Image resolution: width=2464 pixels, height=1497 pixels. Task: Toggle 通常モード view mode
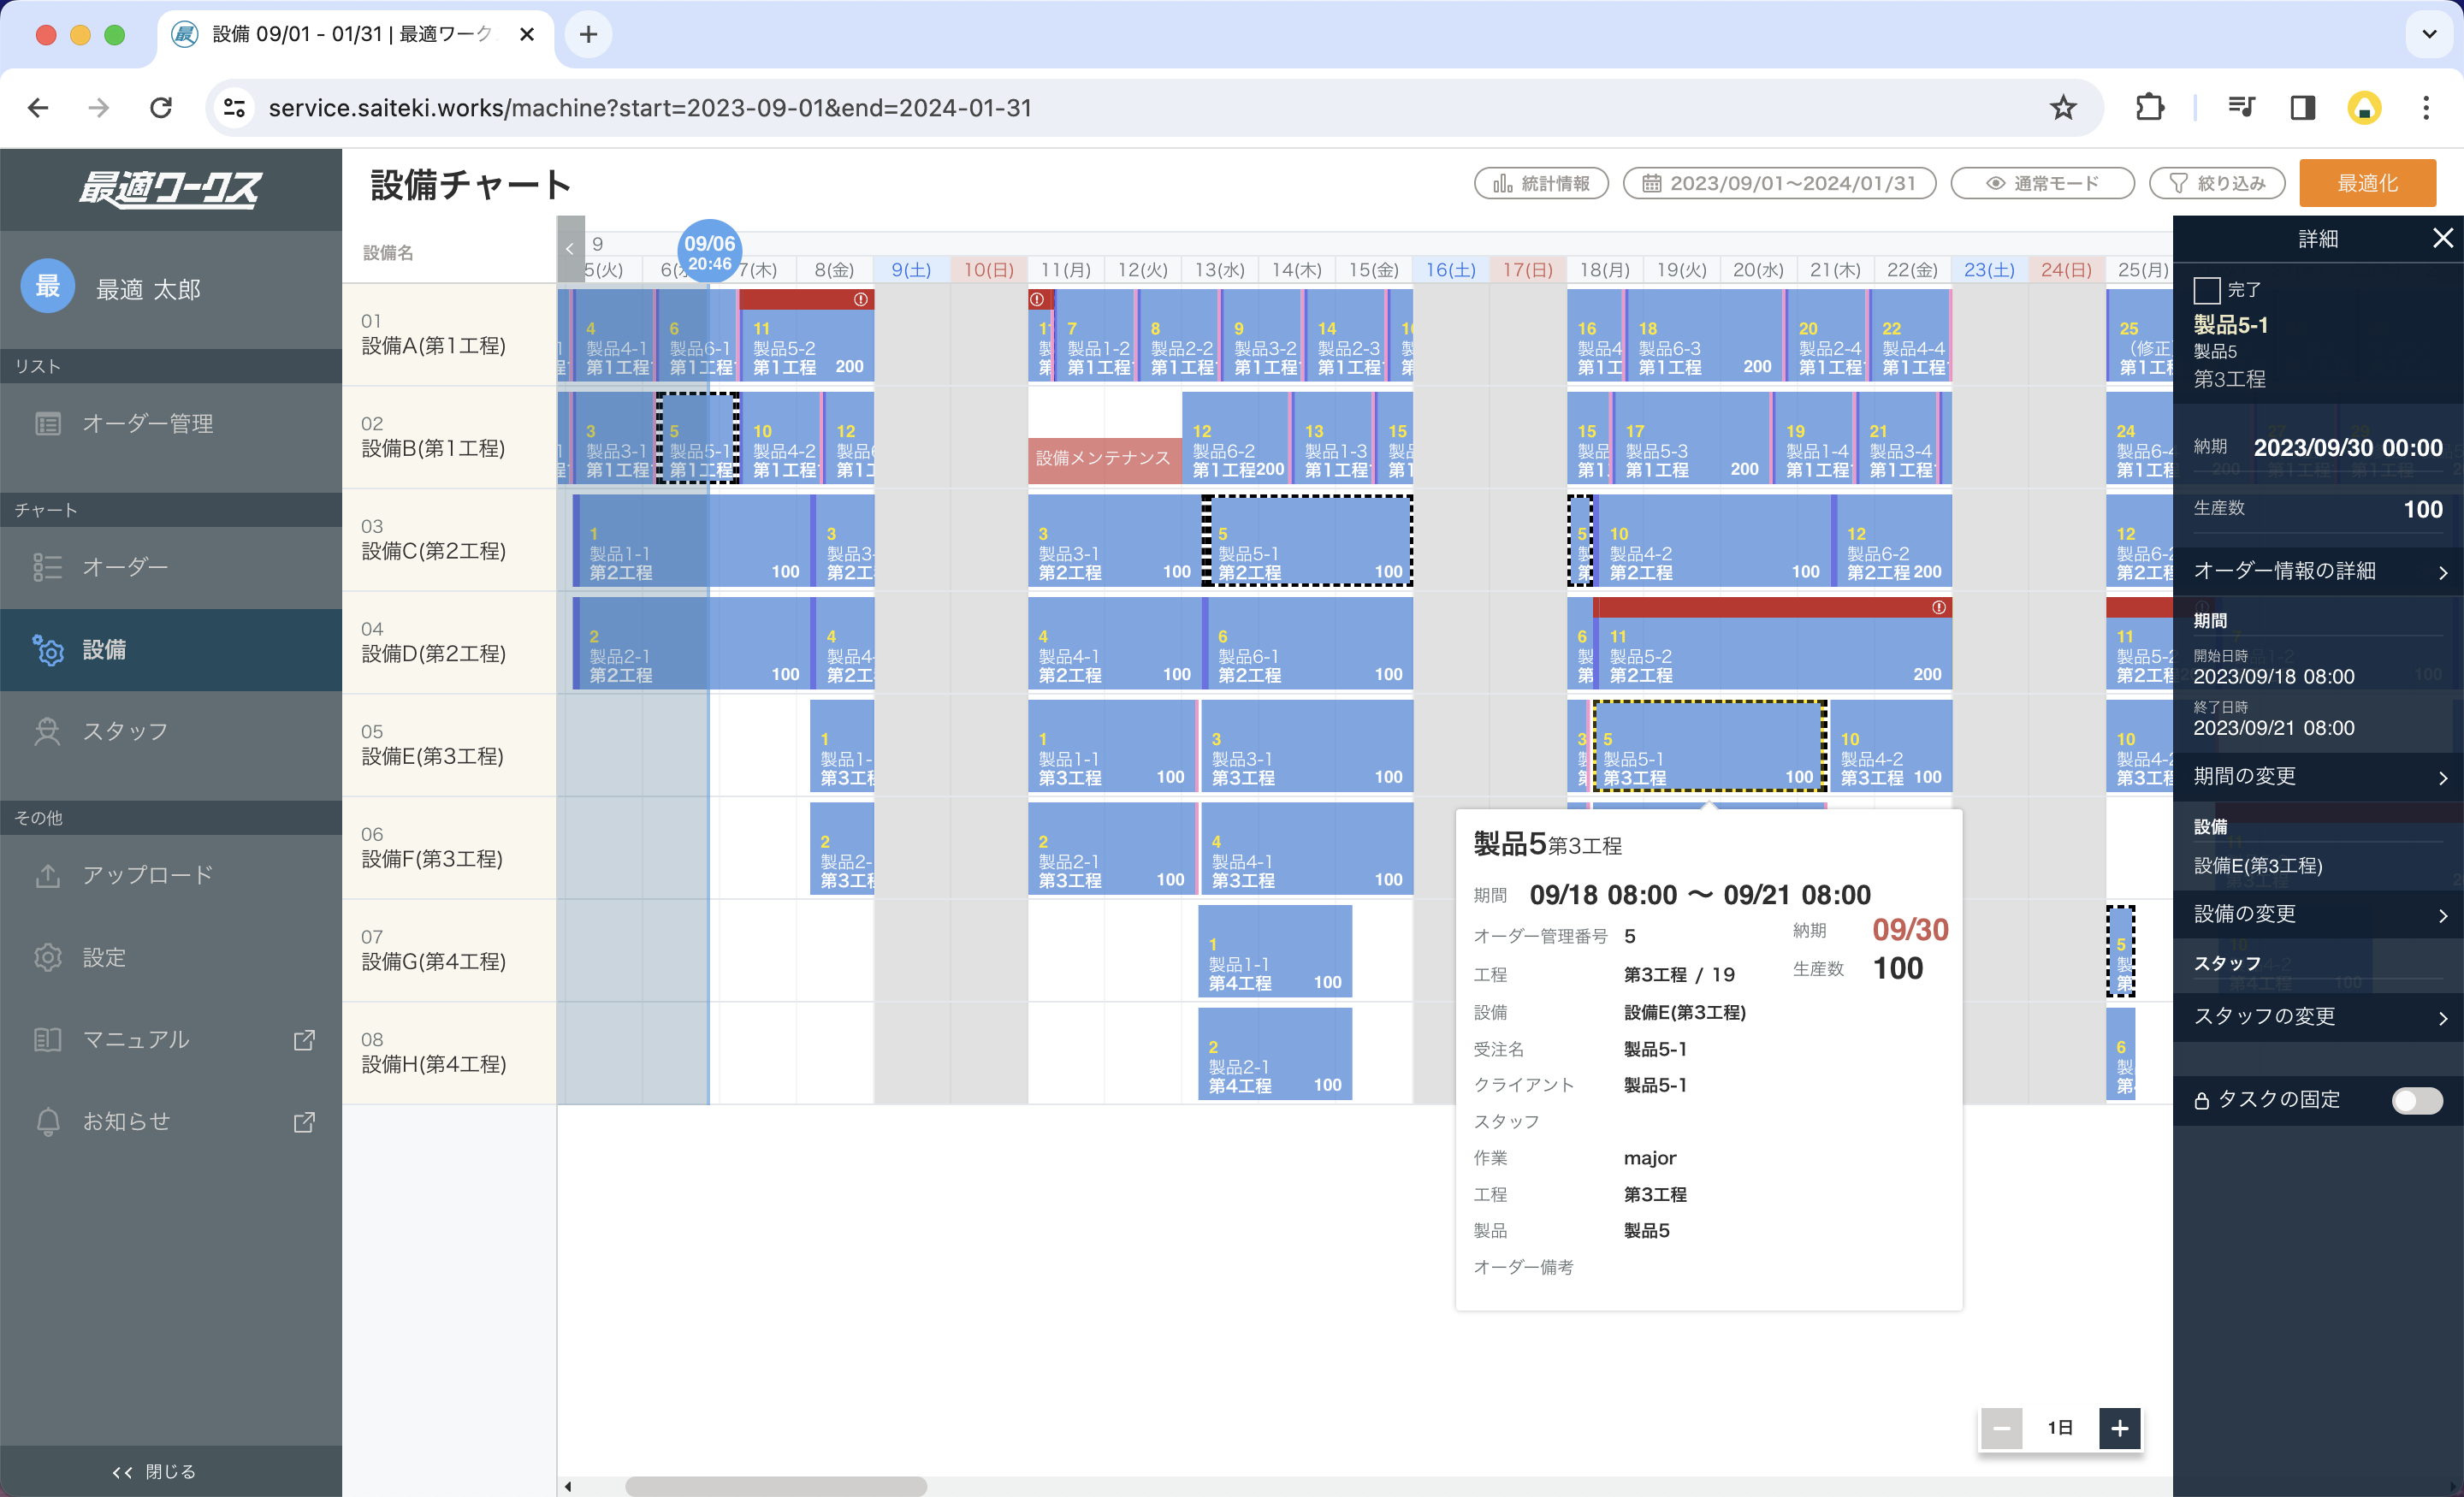[x=2042, y=183]
